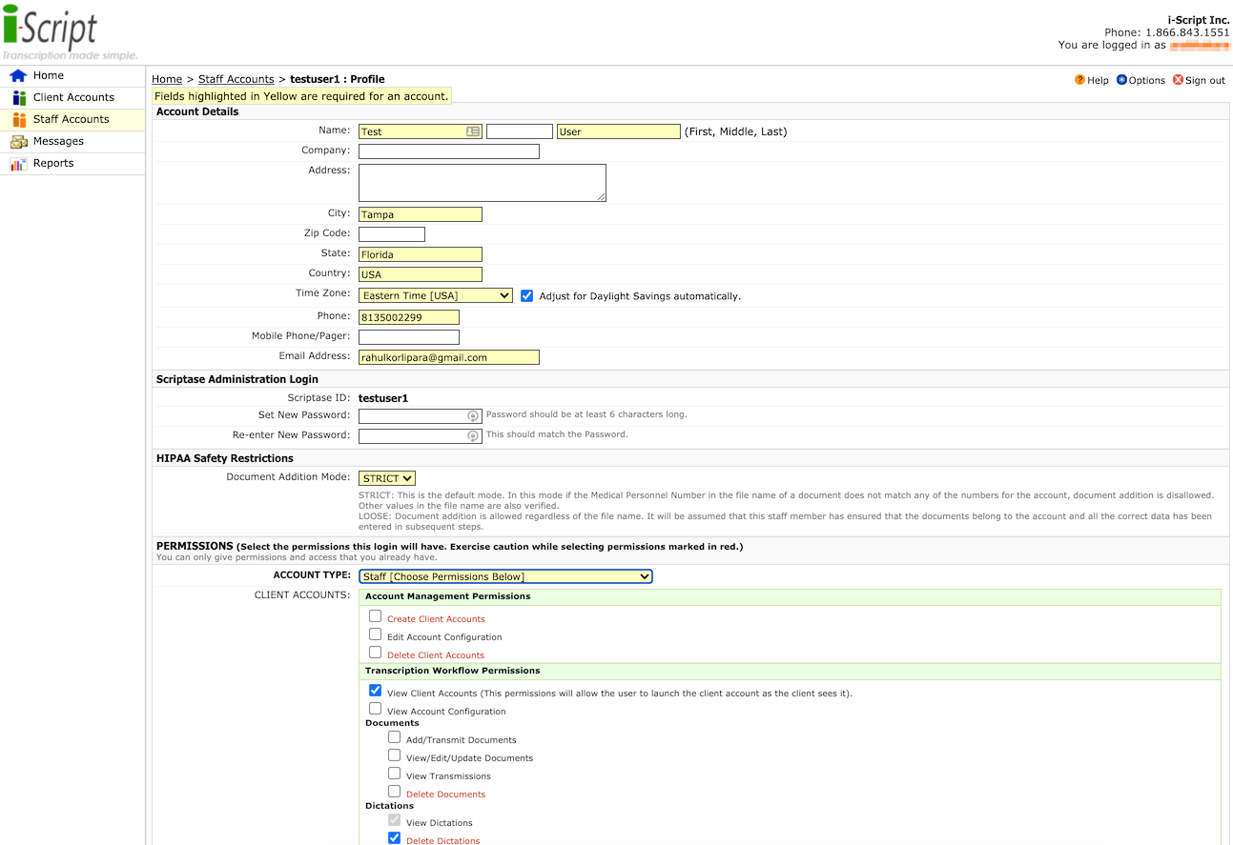Open Client Accounts from the sidebar icon

tap(19, 96)
